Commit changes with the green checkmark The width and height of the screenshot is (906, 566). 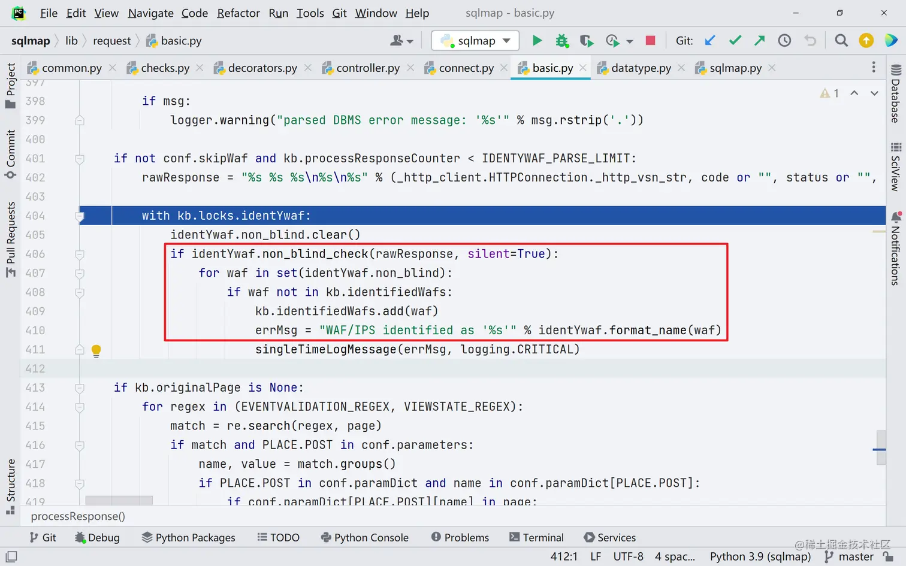(x=735, y=41)
